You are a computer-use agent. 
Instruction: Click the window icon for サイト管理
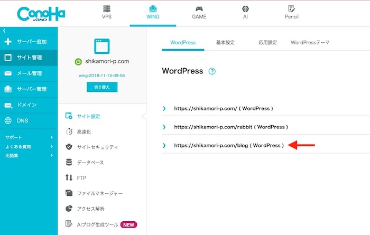pyautogui.click(x=8, y=57)
